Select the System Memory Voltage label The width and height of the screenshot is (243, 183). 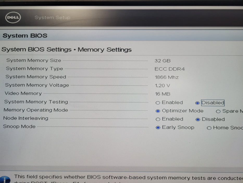click(x=37, y=85)
